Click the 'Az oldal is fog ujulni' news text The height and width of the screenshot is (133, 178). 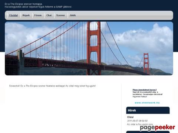coord(140,125)
